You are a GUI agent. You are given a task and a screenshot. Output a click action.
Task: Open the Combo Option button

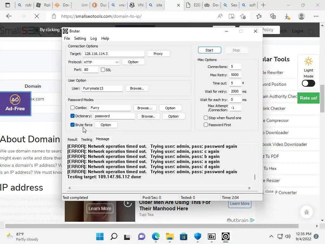170,108
